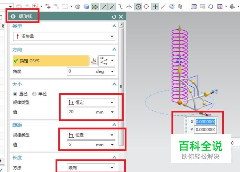
Task: Click the XYZ coordinate system type icon
Action: [x=104, y=61]
